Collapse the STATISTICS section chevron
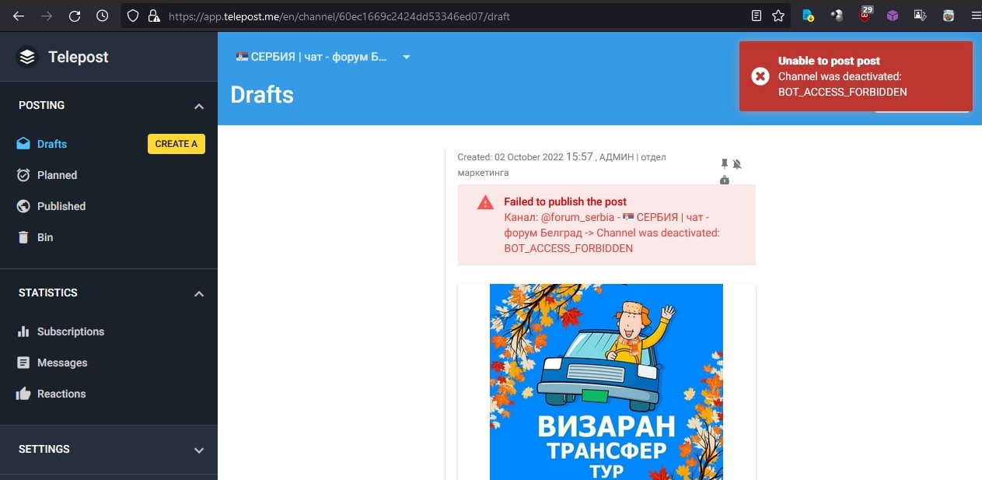This screenshot has width=982, height=480. [199, 293]
